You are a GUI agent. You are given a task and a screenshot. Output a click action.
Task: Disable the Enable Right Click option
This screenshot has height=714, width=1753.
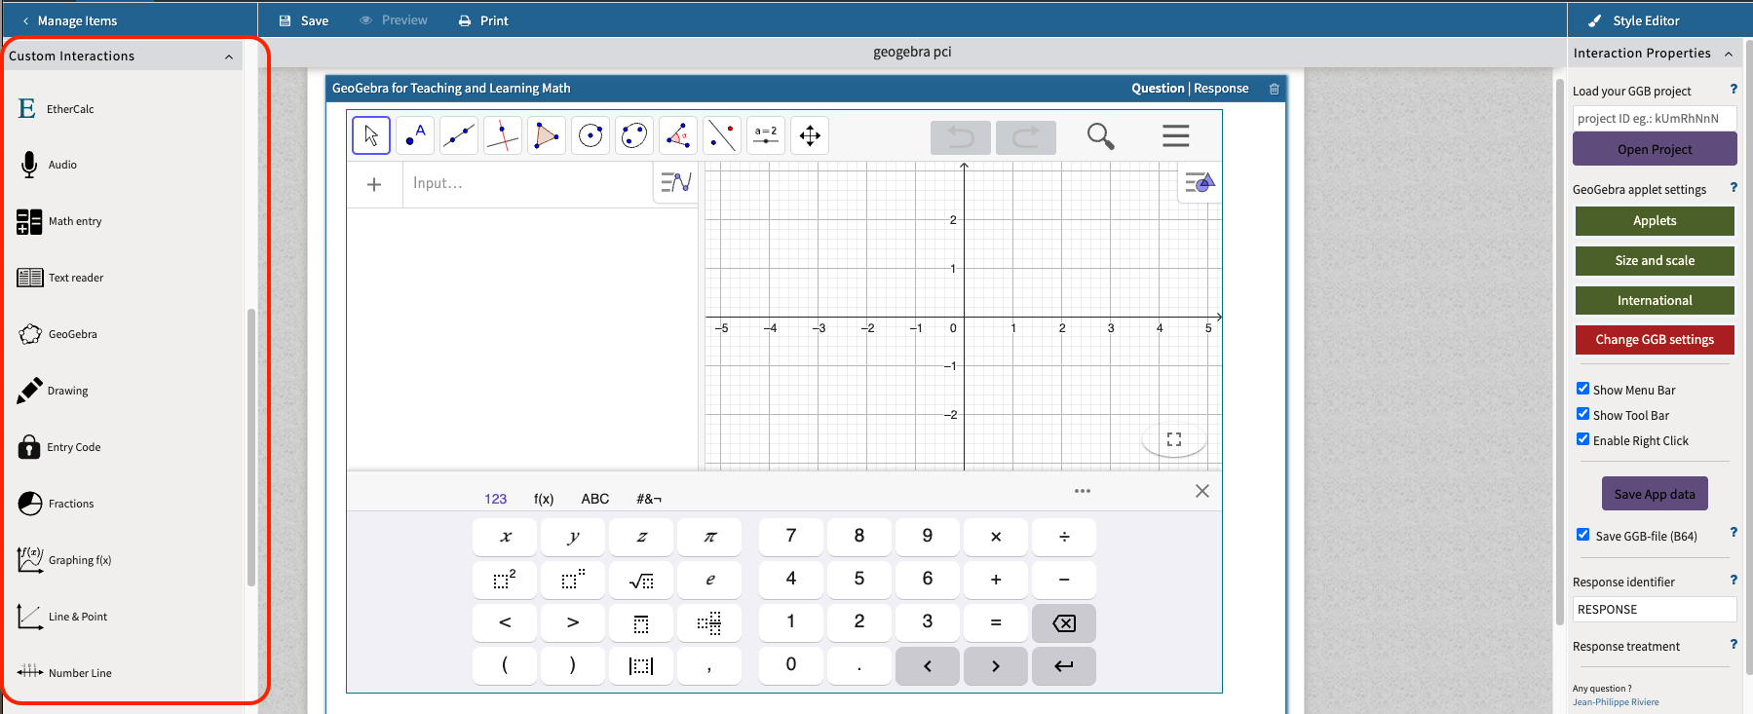(1582, 439)
